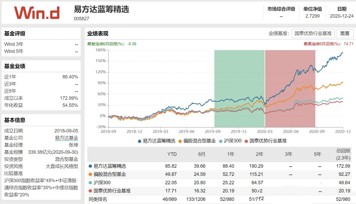Select the 总回报 (2.3年) column header

[x=343, y=154]
